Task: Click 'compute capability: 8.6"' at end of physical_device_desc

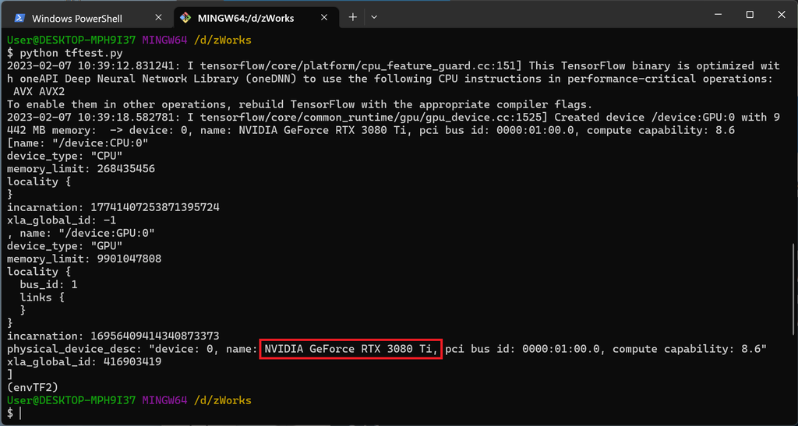Action: 690,349
